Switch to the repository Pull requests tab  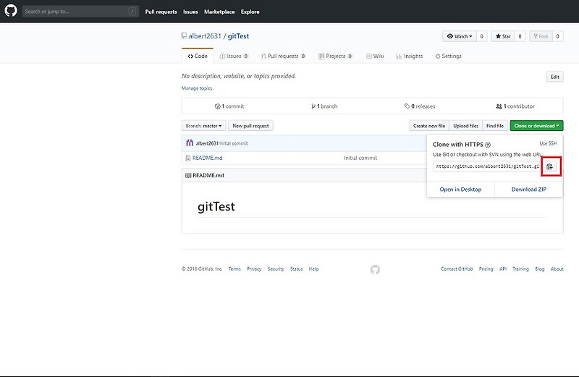283,56
